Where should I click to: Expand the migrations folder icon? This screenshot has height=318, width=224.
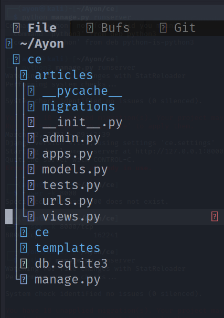[31, 106]
